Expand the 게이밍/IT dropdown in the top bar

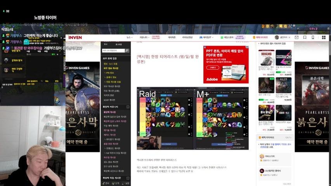coord(206,37)
